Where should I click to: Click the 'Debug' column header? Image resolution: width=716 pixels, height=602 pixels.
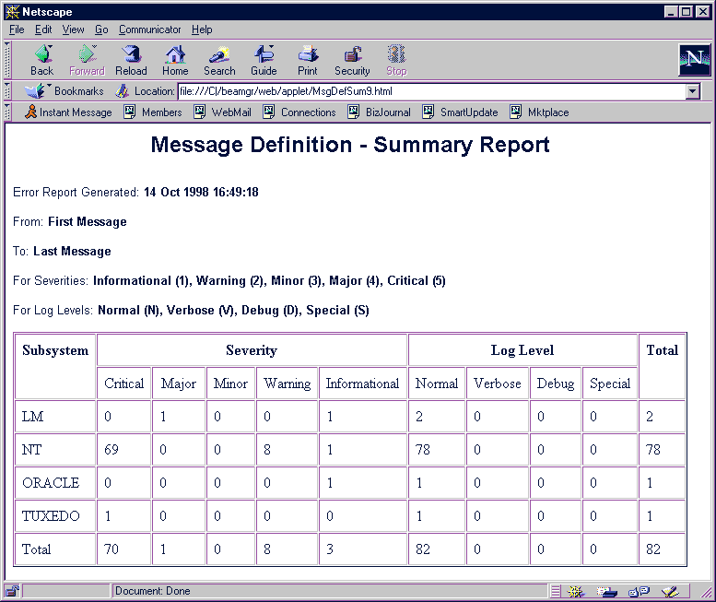pyautogui.click(x=556, y=384)
